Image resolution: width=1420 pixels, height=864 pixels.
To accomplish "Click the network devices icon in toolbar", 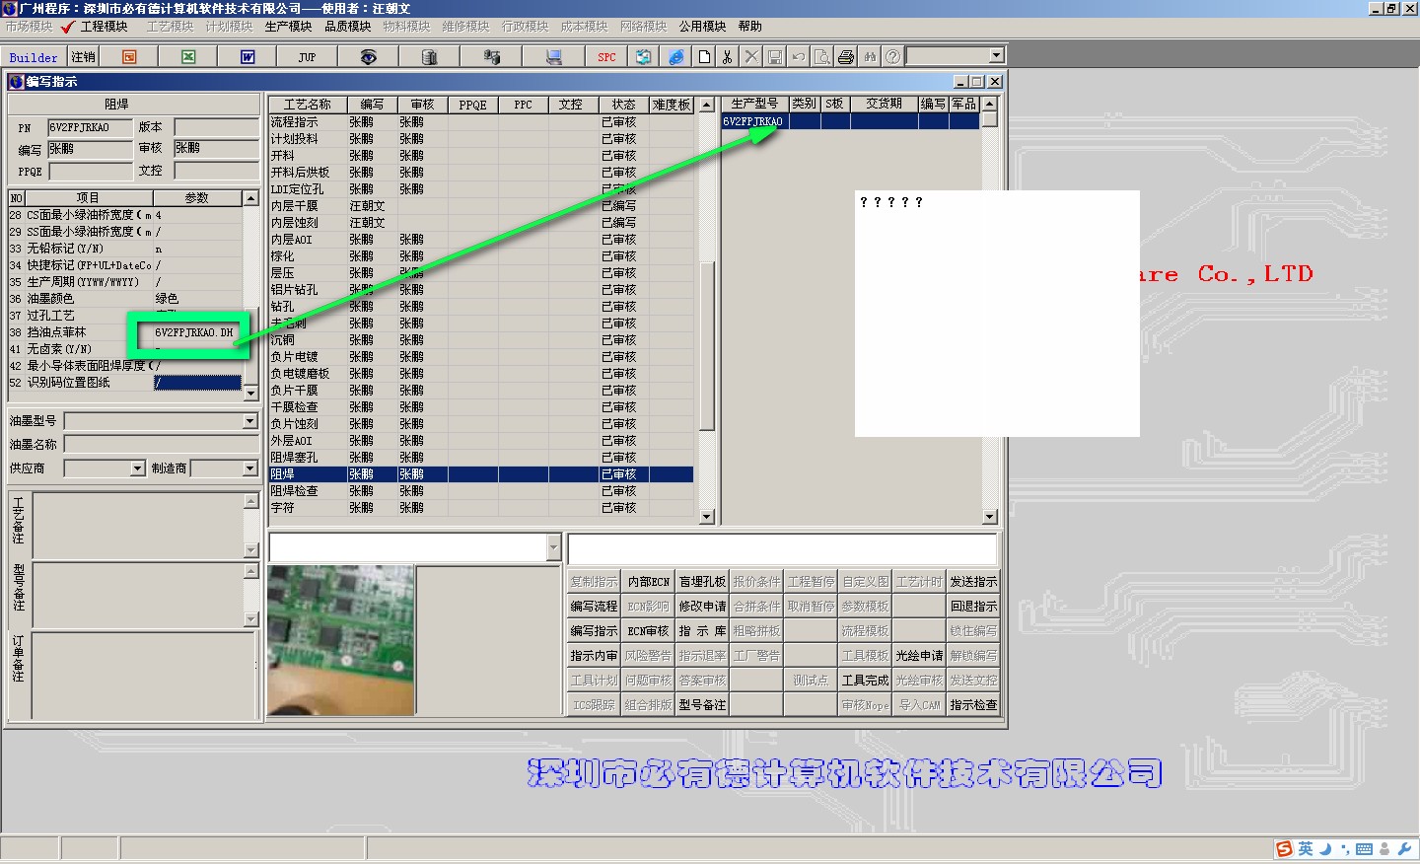I will tap(491, 57).
